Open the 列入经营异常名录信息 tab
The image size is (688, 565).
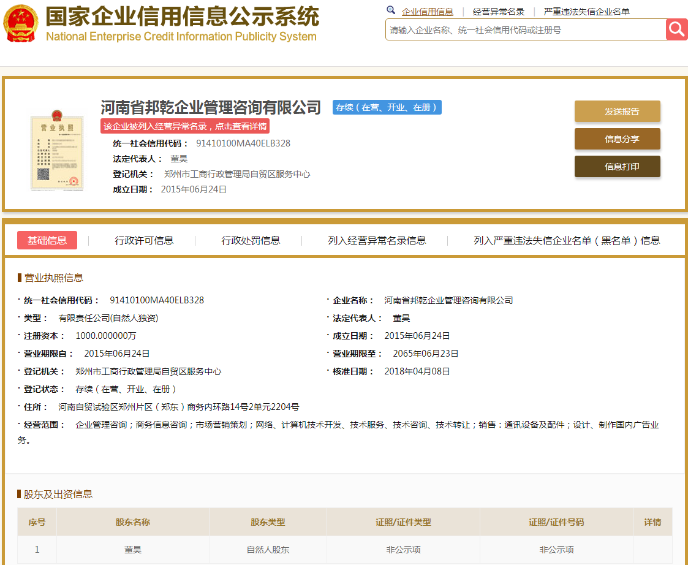[376, 240]
